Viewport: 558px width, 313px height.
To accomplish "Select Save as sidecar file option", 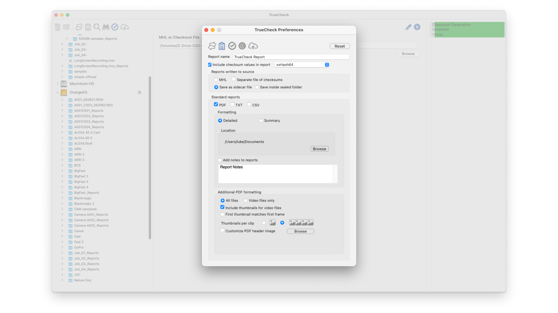I will click(216, 87).
